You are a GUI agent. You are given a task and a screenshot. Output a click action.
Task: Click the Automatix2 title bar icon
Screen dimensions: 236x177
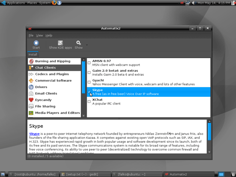[x=30, y=29]
